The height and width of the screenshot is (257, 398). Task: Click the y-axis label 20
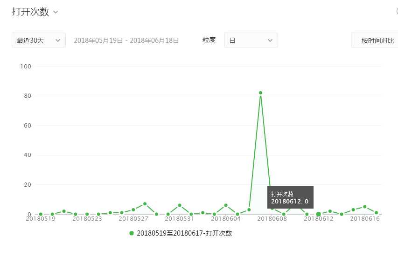pos(28,184)
